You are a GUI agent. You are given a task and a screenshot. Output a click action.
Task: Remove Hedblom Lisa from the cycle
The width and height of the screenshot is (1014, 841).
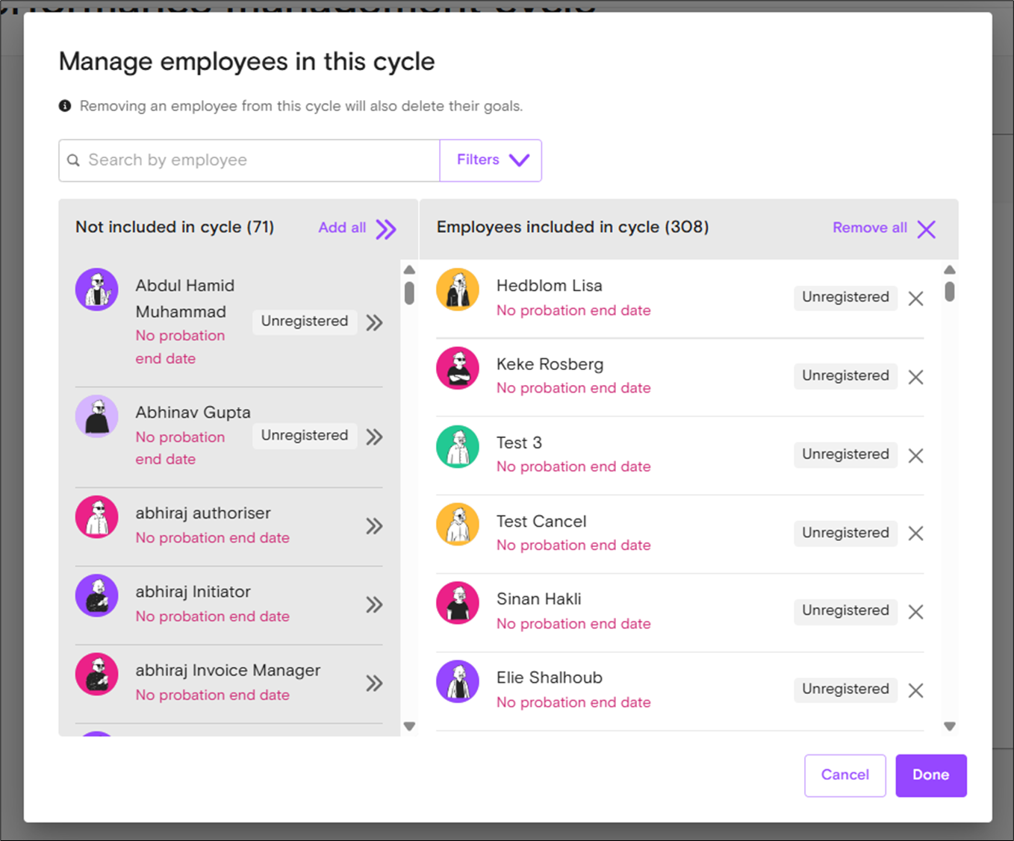coord(915,298)
